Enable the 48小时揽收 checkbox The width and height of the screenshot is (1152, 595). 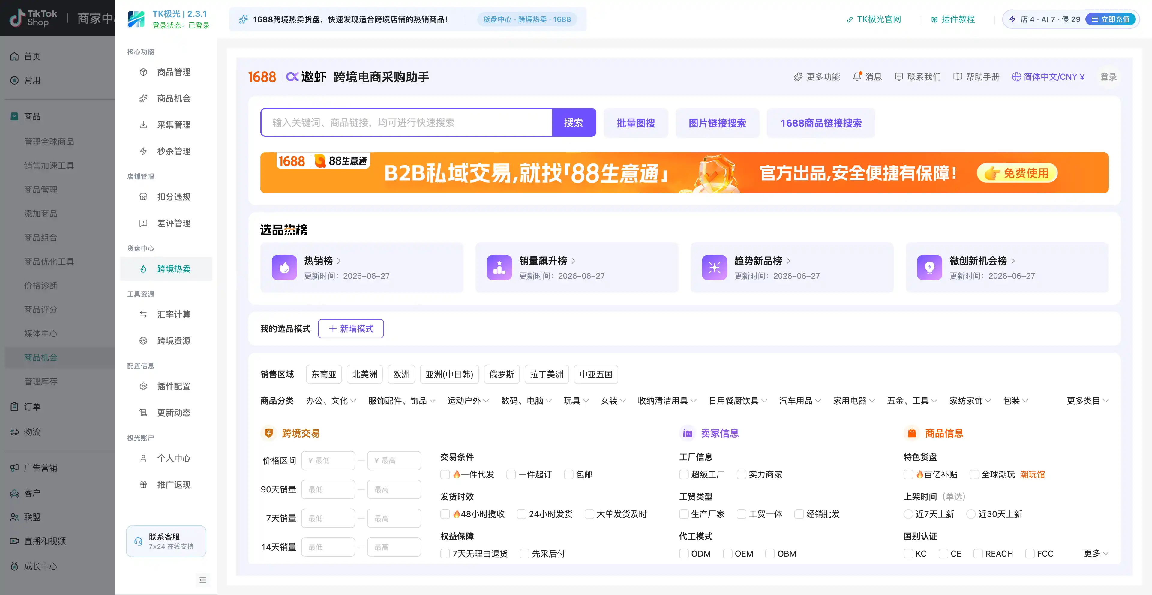[x=445, y=514]
